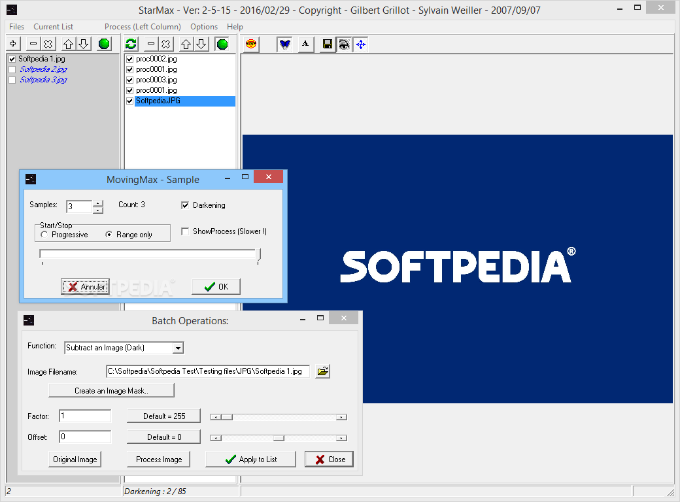Image resolution: width=680 pixels, height=502 pixels.
Task: Click the up arrow icon in the process list toolbar
Action: [186, 44]
